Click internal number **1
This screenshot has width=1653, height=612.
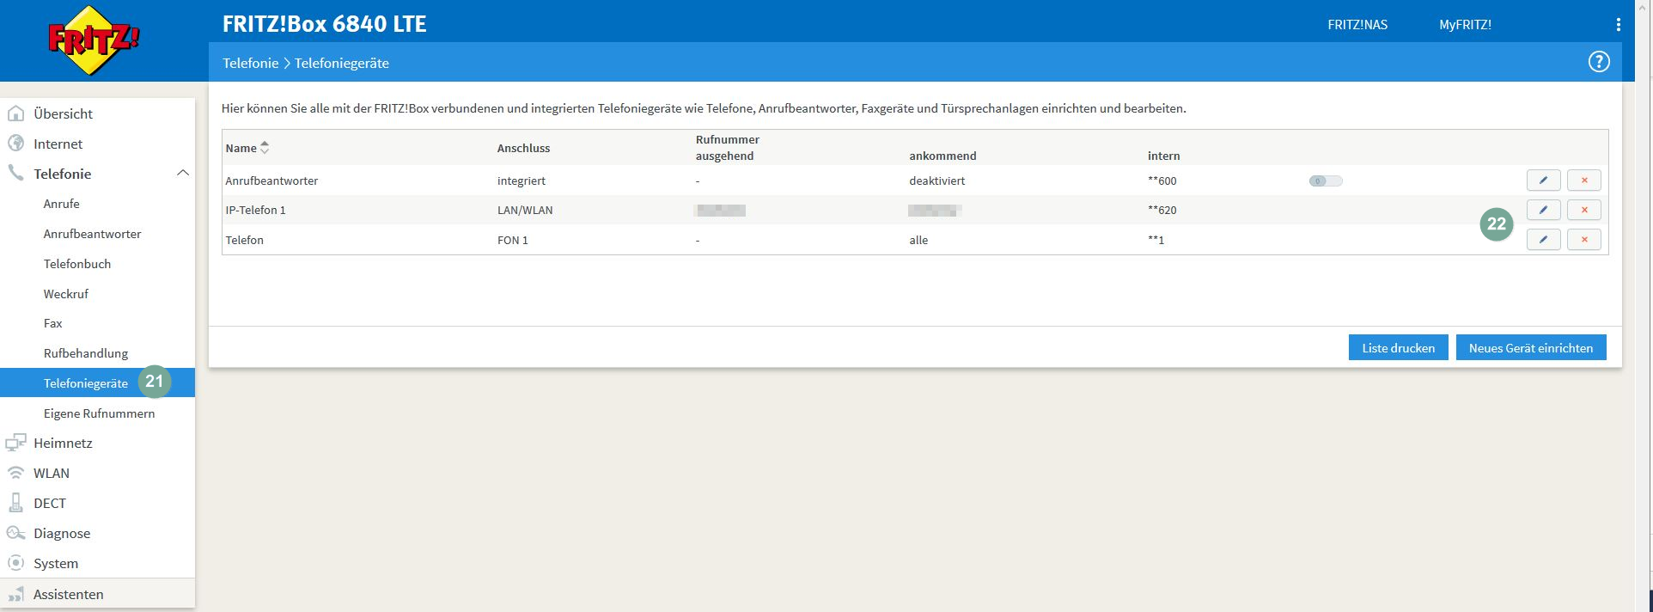point(1156,240)
